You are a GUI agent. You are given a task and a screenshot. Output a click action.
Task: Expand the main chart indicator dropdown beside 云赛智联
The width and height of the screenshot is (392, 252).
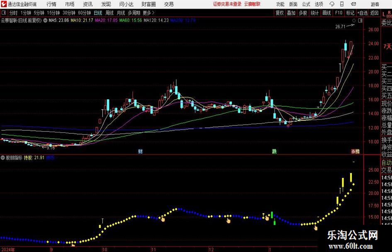tap(45, 20)
